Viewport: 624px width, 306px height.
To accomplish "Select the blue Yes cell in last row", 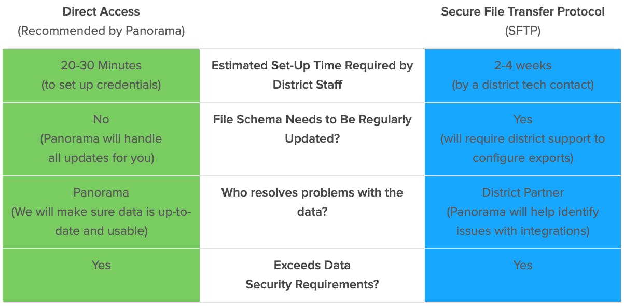I will point(523,275).
